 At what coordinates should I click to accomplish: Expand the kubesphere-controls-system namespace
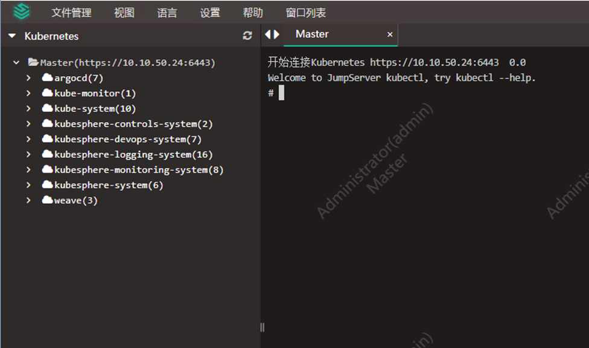pos(28,124)
